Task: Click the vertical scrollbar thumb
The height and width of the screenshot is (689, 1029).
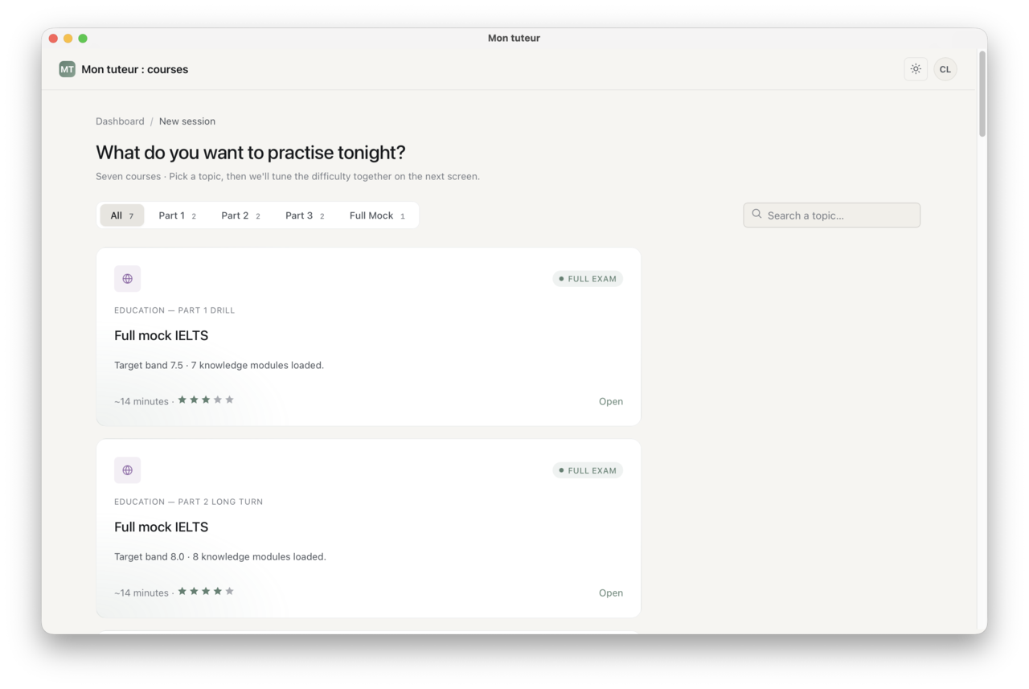Action: tap(982, 94)
